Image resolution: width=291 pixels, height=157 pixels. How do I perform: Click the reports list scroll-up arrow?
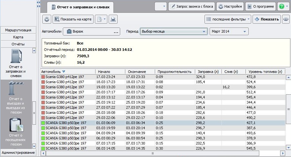[34, 51]
